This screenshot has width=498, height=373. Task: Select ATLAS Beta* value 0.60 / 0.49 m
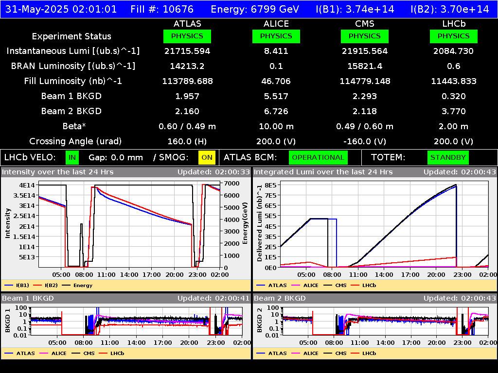tap(187, 126)
